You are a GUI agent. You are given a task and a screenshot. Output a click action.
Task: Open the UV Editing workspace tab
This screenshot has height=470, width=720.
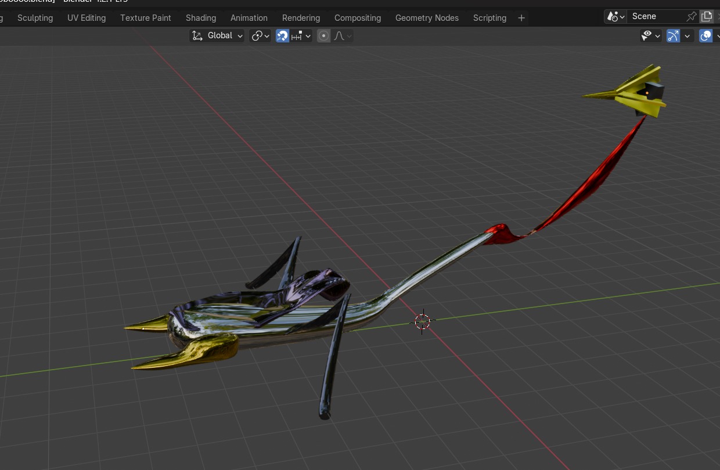(x=87, y=18)
